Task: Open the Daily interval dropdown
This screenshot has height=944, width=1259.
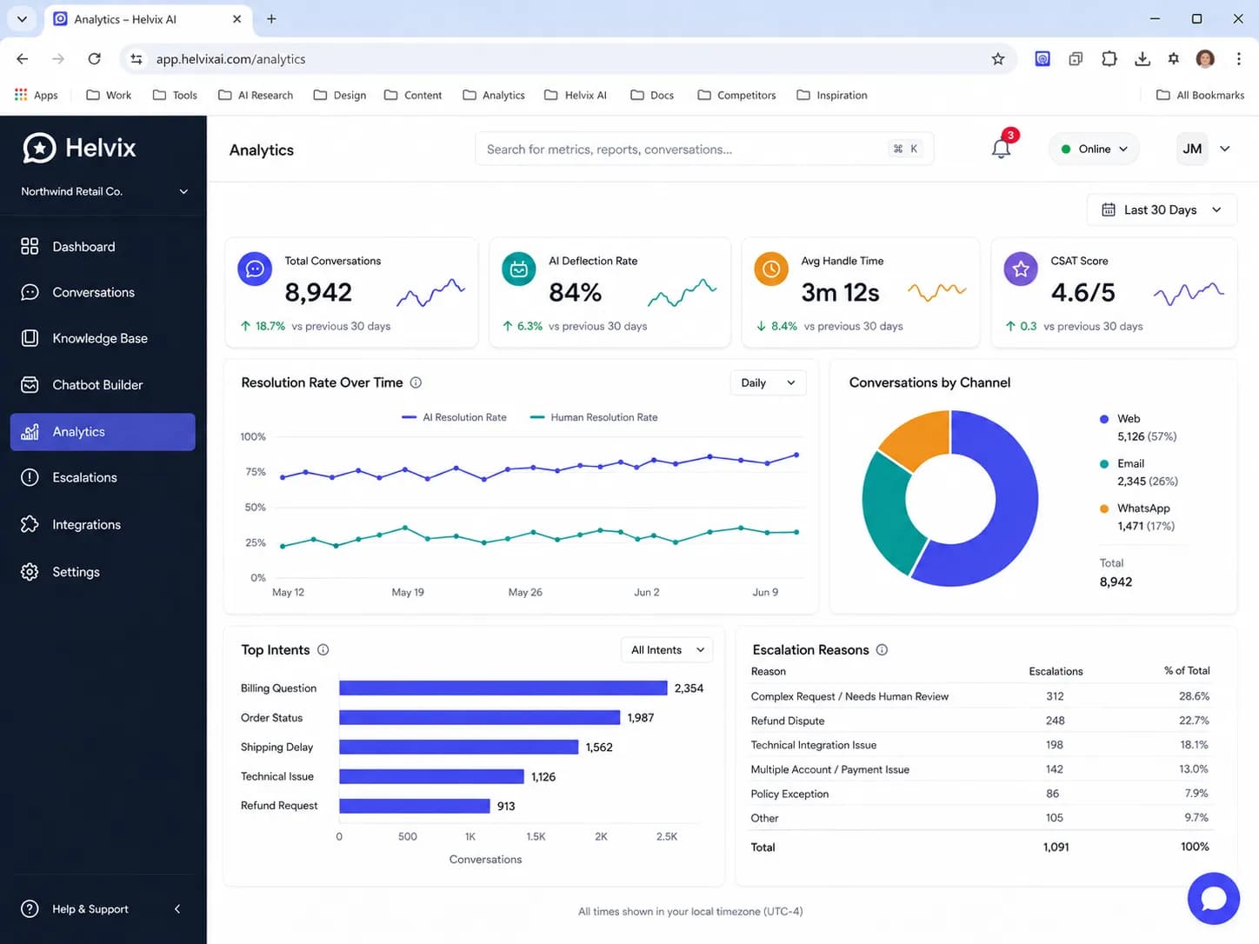Action: coord(768,382)
